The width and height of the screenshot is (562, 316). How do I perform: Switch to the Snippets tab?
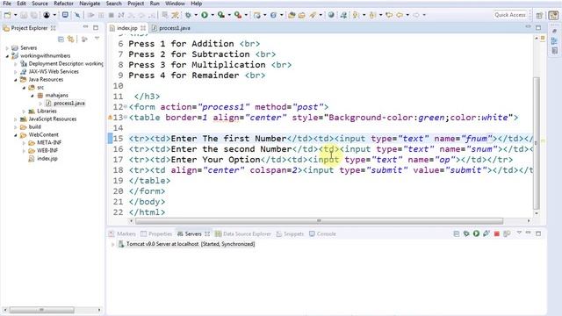click(291, 234)
